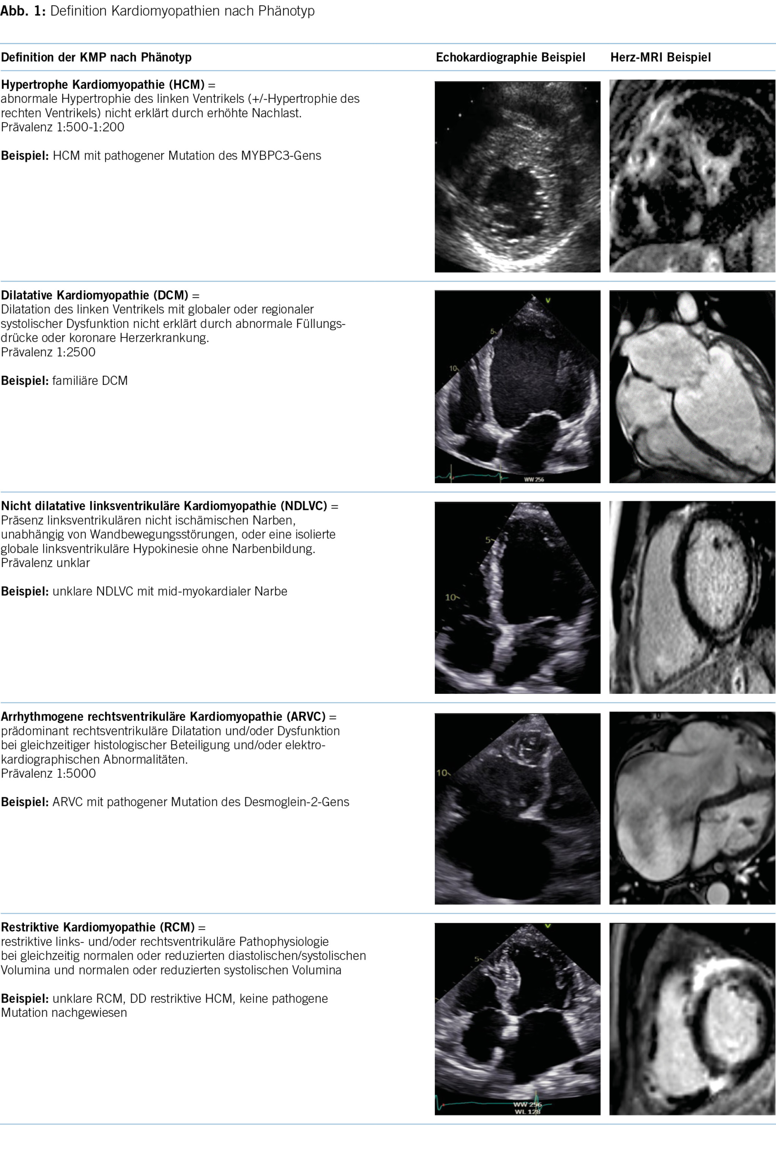Click the NDLVC section heading
Image resolution: width=776 pixels, height=1155 pixels.
(164, 506)
